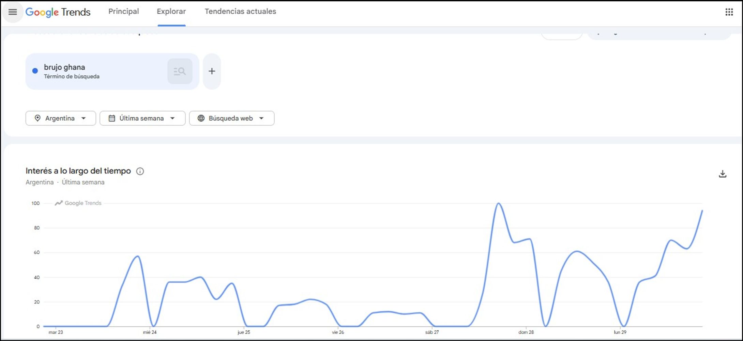Select the Explorar tab
Image resolution: width=743 pixels, height=341 pixels.
pyautogui.click(x=171, y=11)
